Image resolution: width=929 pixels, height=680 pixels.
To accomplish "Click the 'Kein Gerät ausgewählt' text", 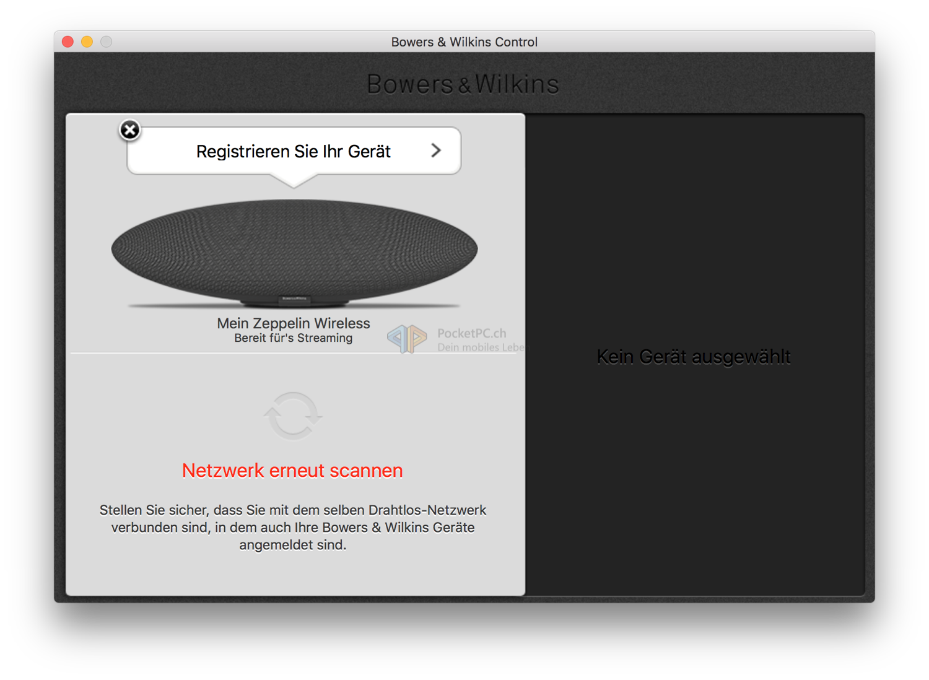I will tap(694, 357).
